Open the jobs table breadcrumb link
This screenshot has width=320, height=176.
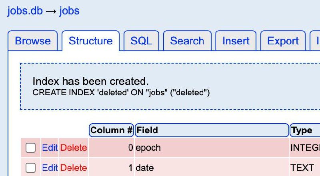(70, 11)
